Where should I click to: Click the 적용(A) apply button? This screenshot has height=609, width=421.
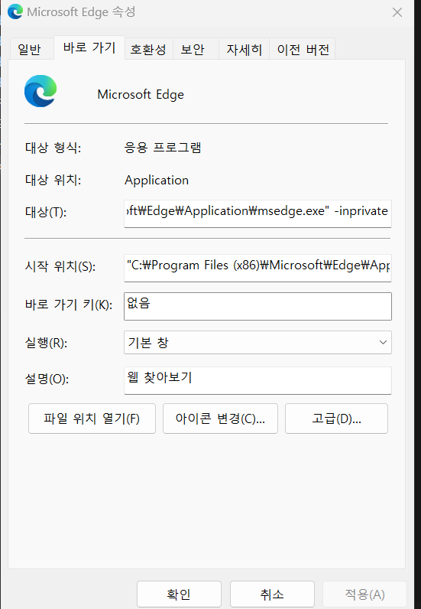(364, 594)
